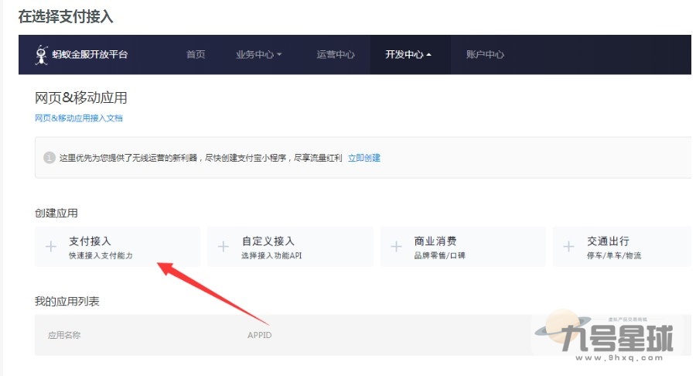Click the 网页&移动应用 page heading

80,97
